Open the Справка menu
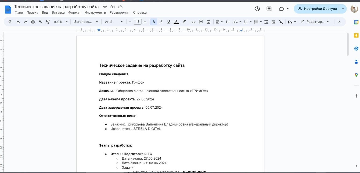 point(140,12)
